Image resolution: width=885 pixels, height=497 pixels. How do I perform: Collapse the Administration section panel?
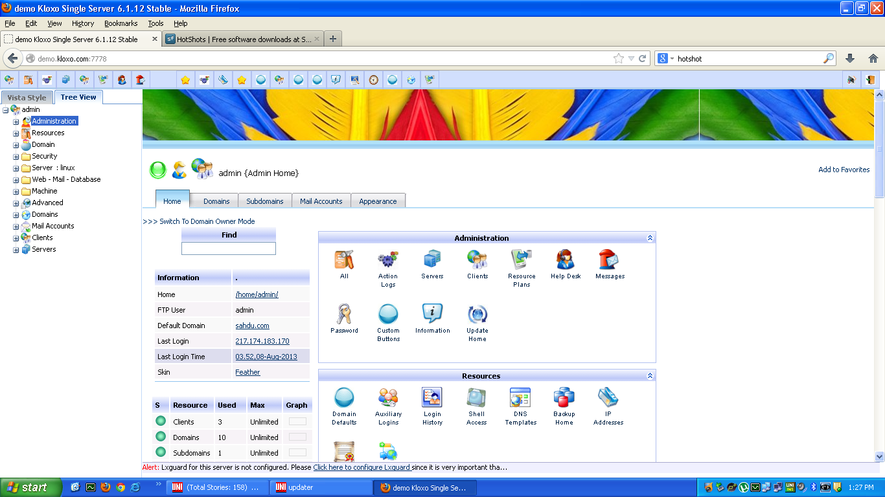click(650, 238)
